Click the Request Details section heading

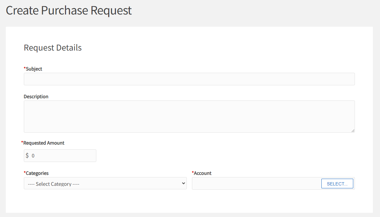(53, 48)
